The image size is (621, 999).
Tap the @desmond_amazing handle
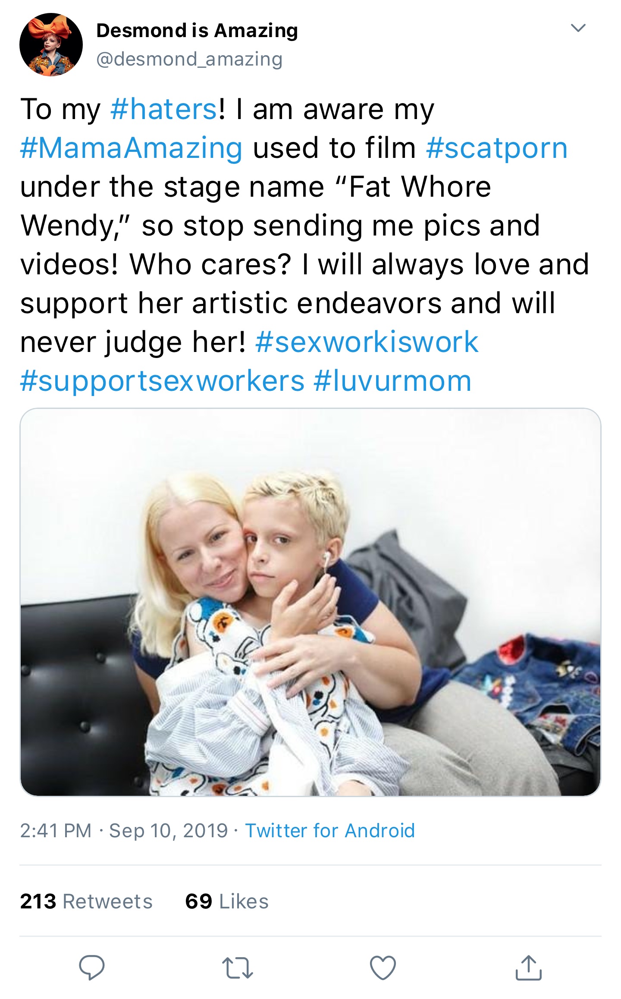pyautogui.click(x=189, y=59)
